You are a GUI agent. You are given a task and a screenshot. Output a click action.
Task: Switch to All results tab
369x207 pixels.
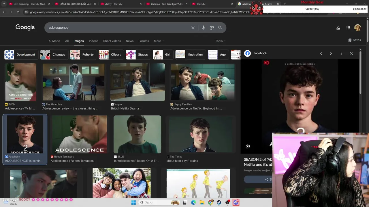(x=67, y=41)
